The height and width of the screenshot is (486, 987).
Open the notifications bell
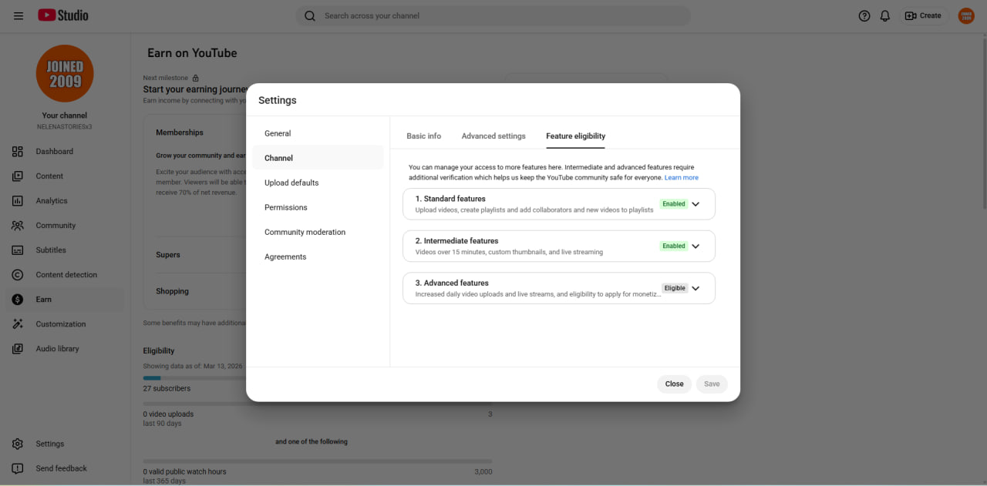tap(885, 15)
